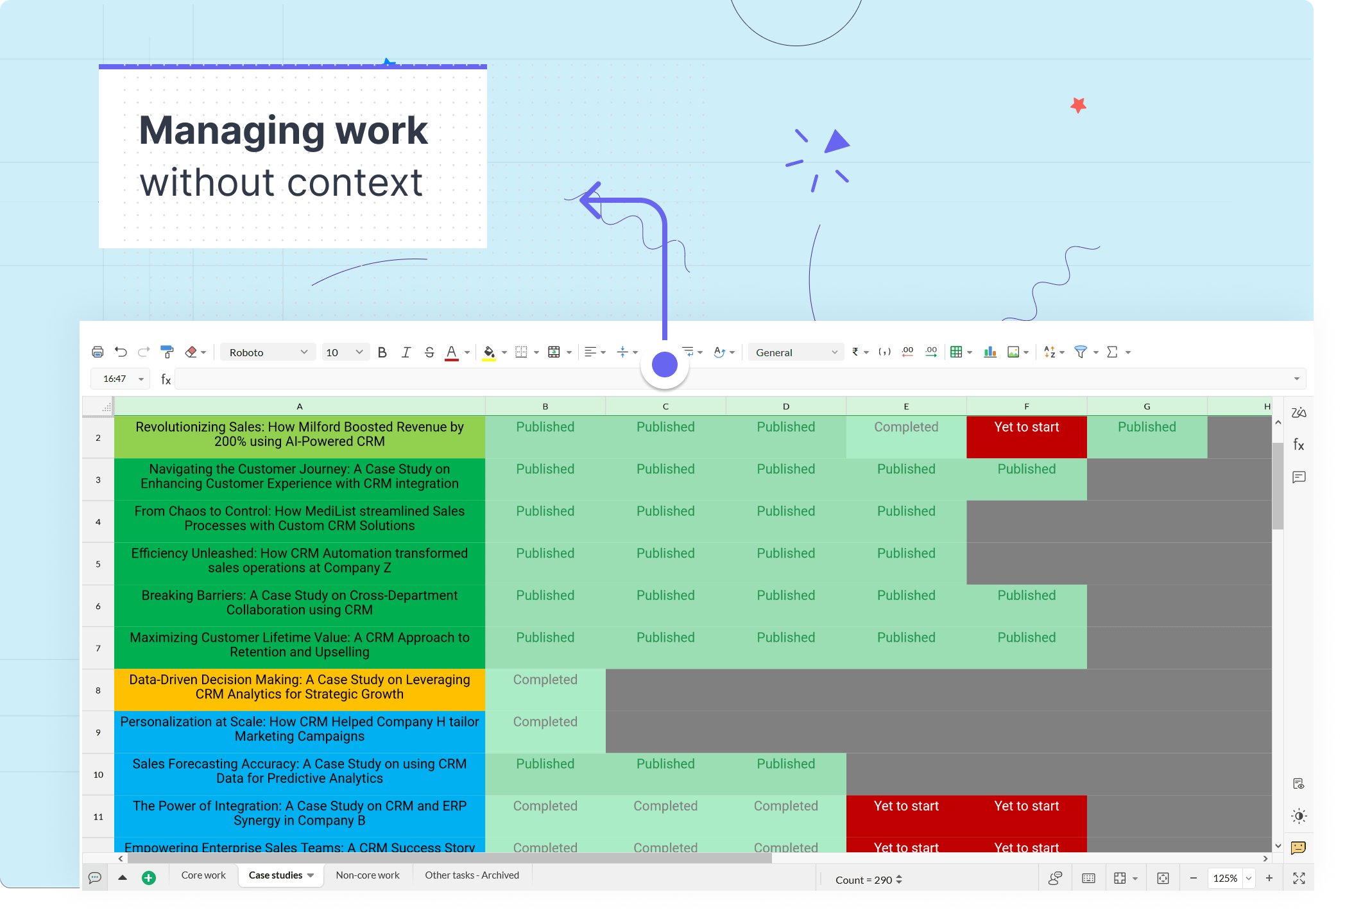Enter full screen mode with the expand icon
The height and width of the screenshot is (919, 1345).
click(1299, 879)
